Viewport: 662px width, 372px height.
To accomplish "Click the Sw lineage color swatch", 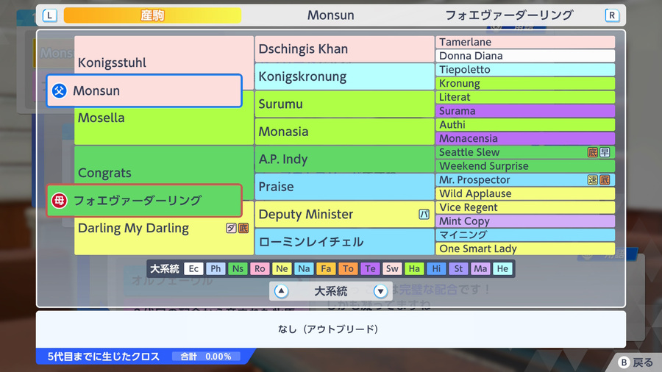I will tap(392, 268).
